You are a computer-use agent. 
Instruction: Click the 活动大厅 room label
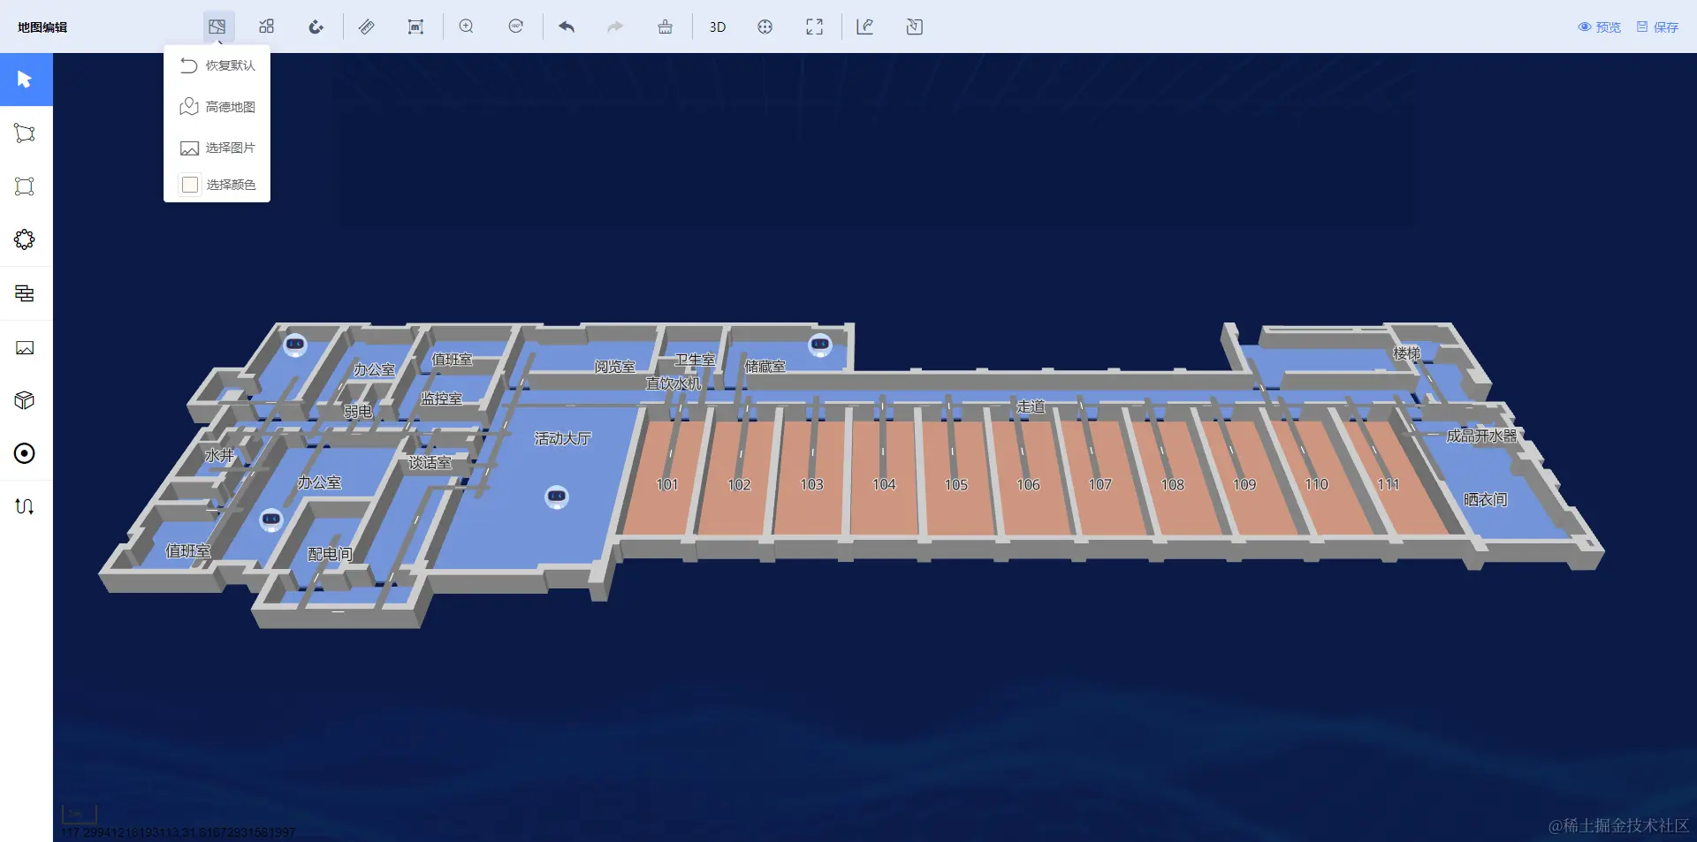[x=563, y=438]
